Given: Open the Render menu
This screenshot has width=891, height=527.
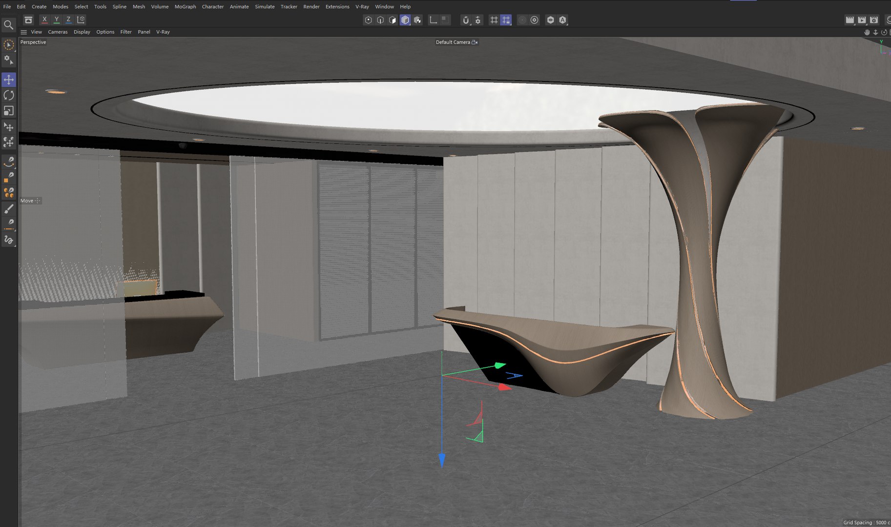Looking at the screenshot, I should point(311,7).
